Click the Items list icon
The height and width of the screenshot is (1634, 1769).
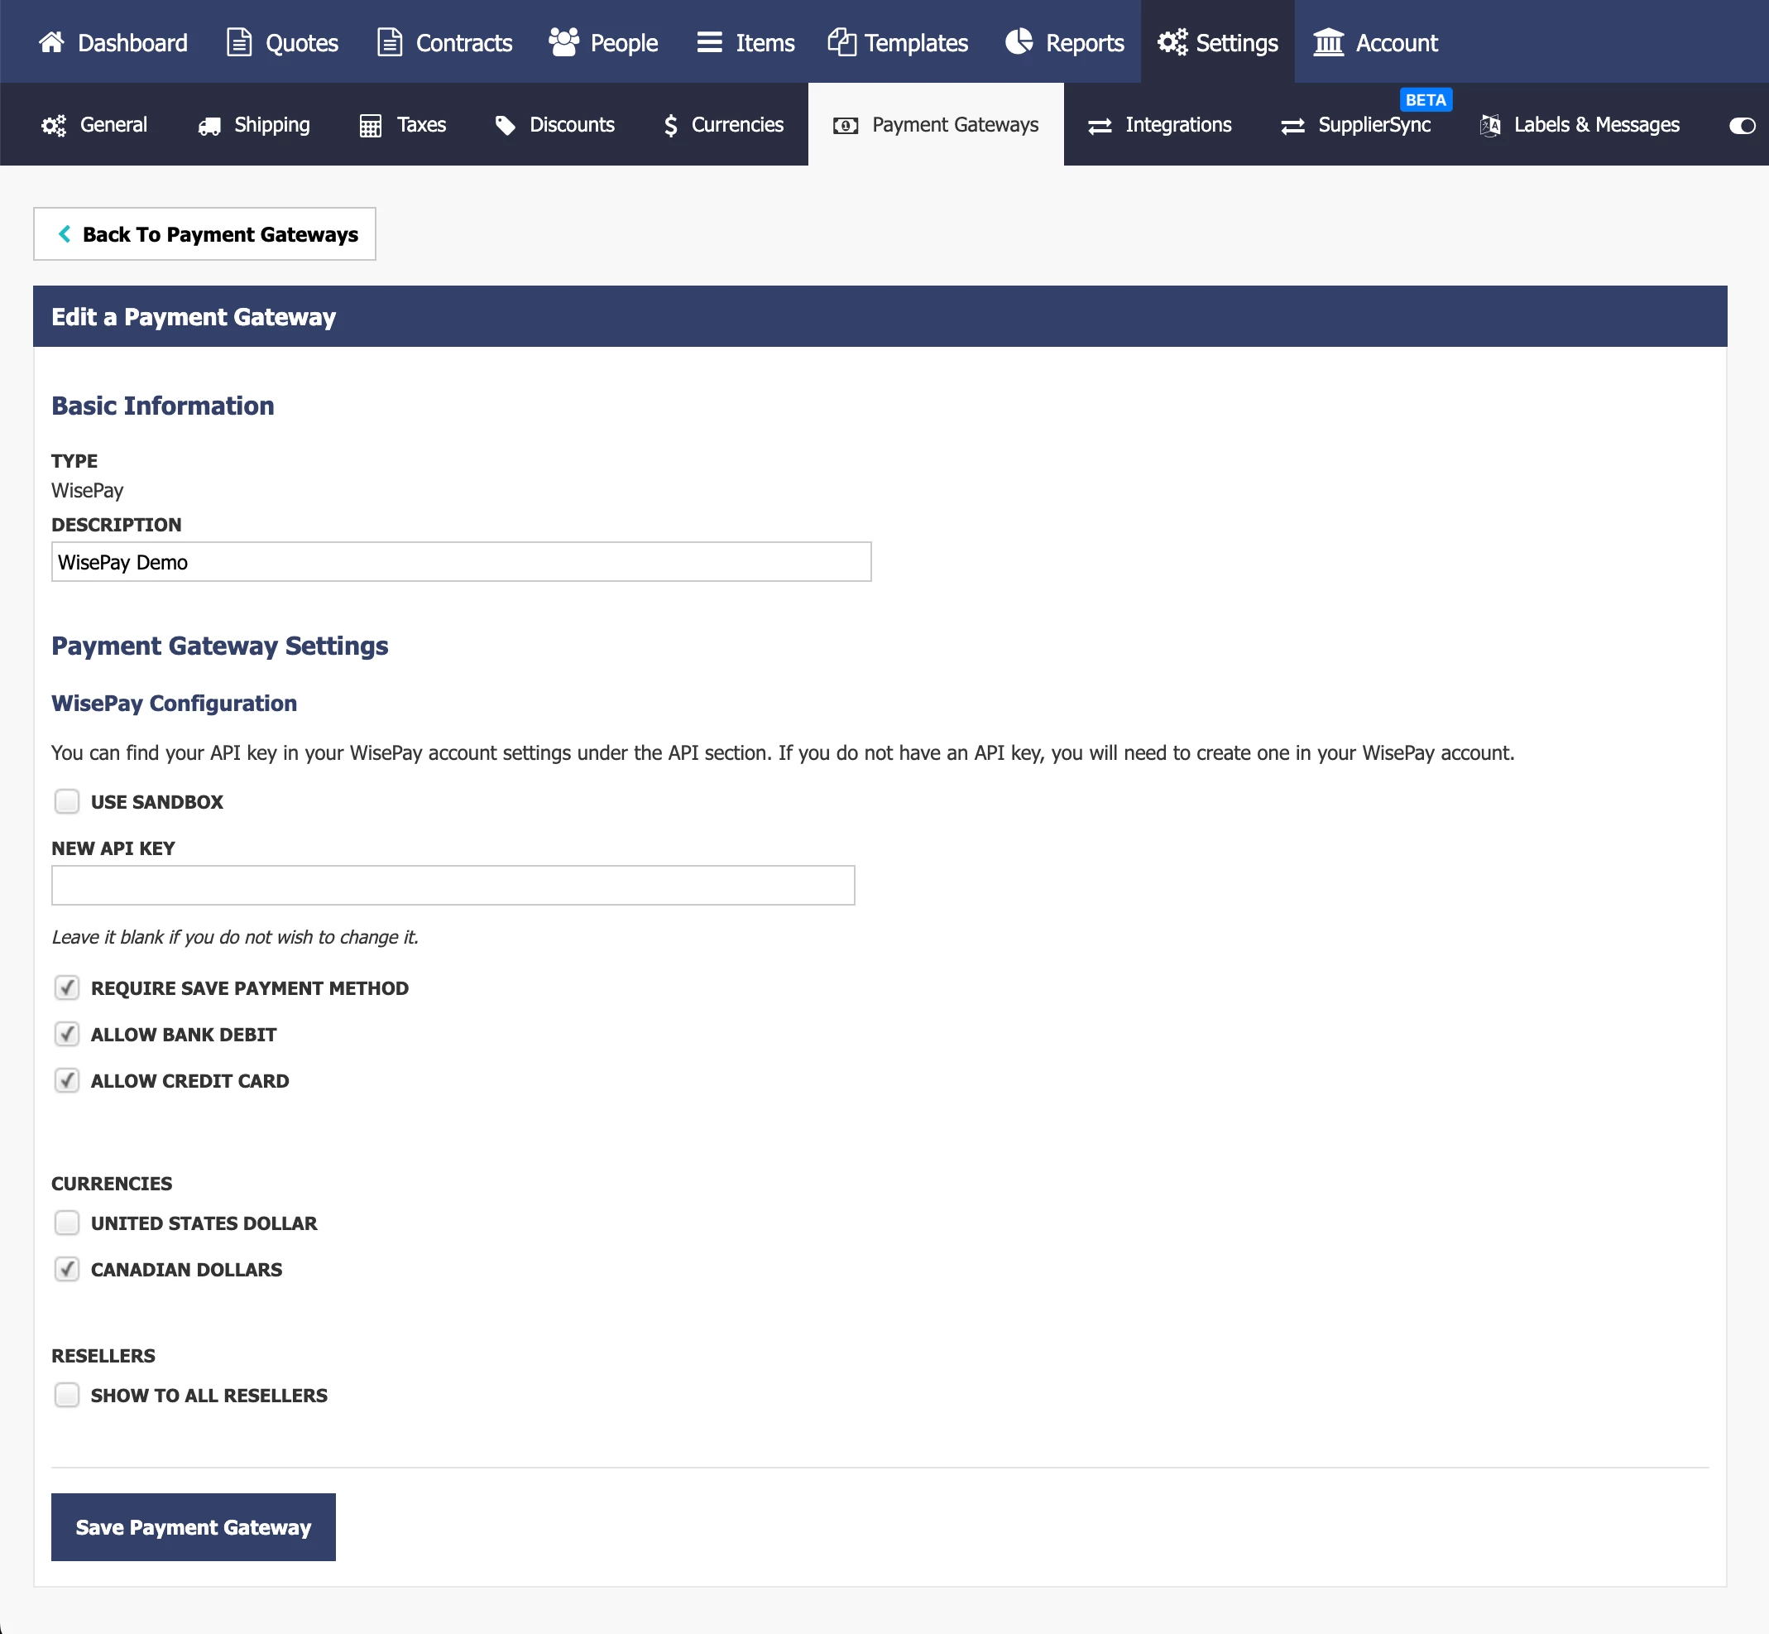click(x=710, y=41)
